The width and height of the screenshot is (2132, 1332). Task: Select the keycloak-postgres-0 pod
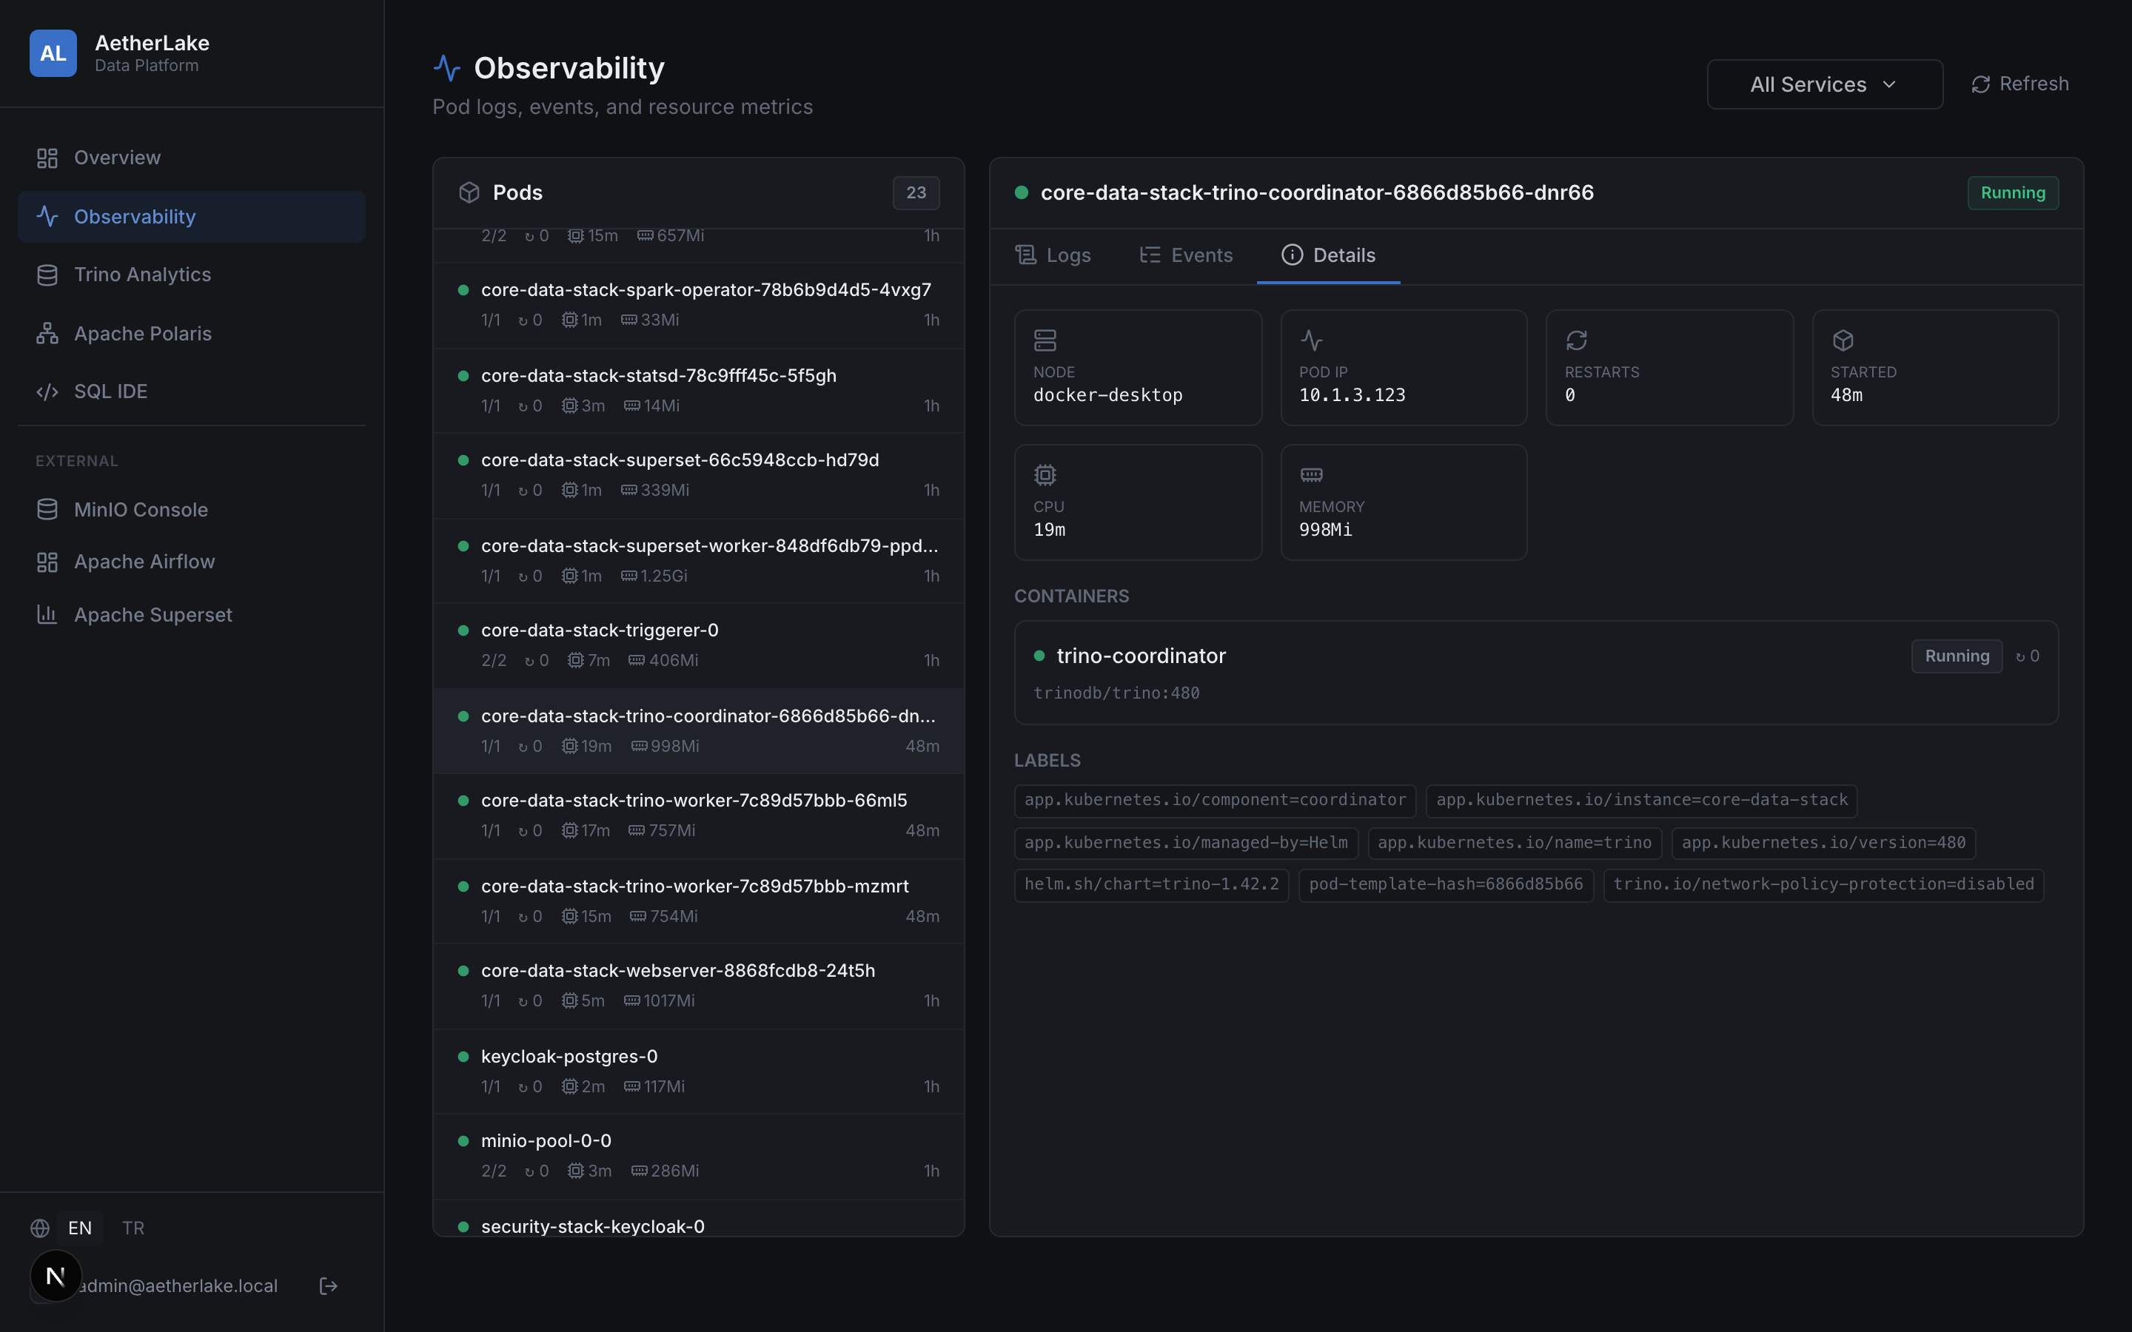pyautogui.click(x=699, y=1072)
